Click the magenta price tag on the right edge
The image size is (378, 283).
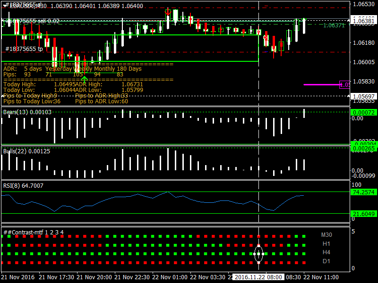point(344,85)
